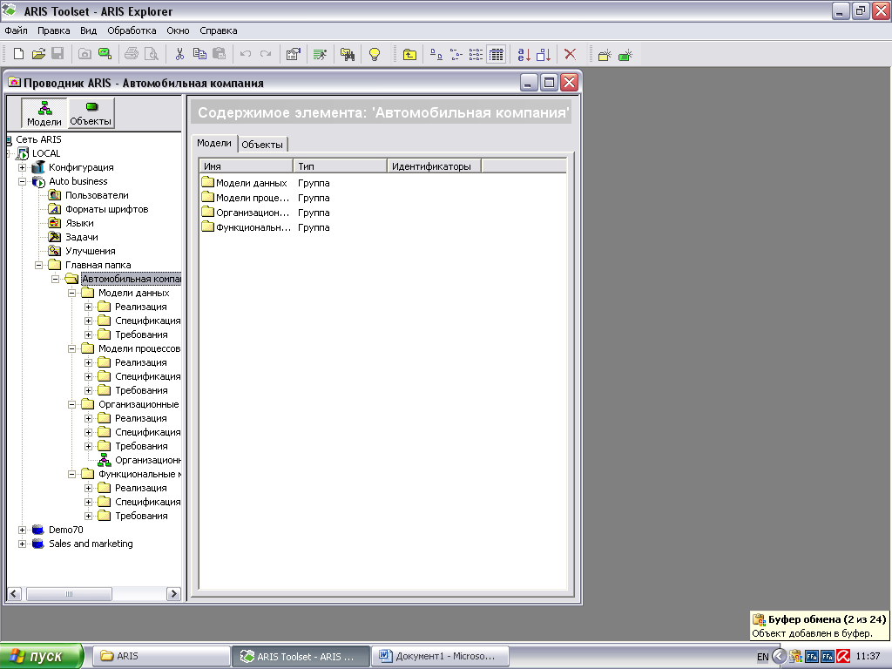Sort by type with arrow icon
The height and width of the screenshot is (669, 892).
[544, 54]
